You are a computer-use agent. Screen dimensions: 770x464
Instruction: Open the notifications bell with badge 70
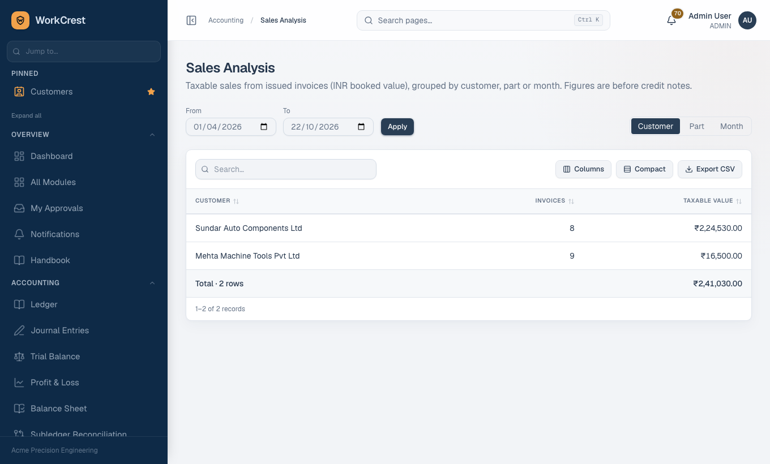pos(671,20)
